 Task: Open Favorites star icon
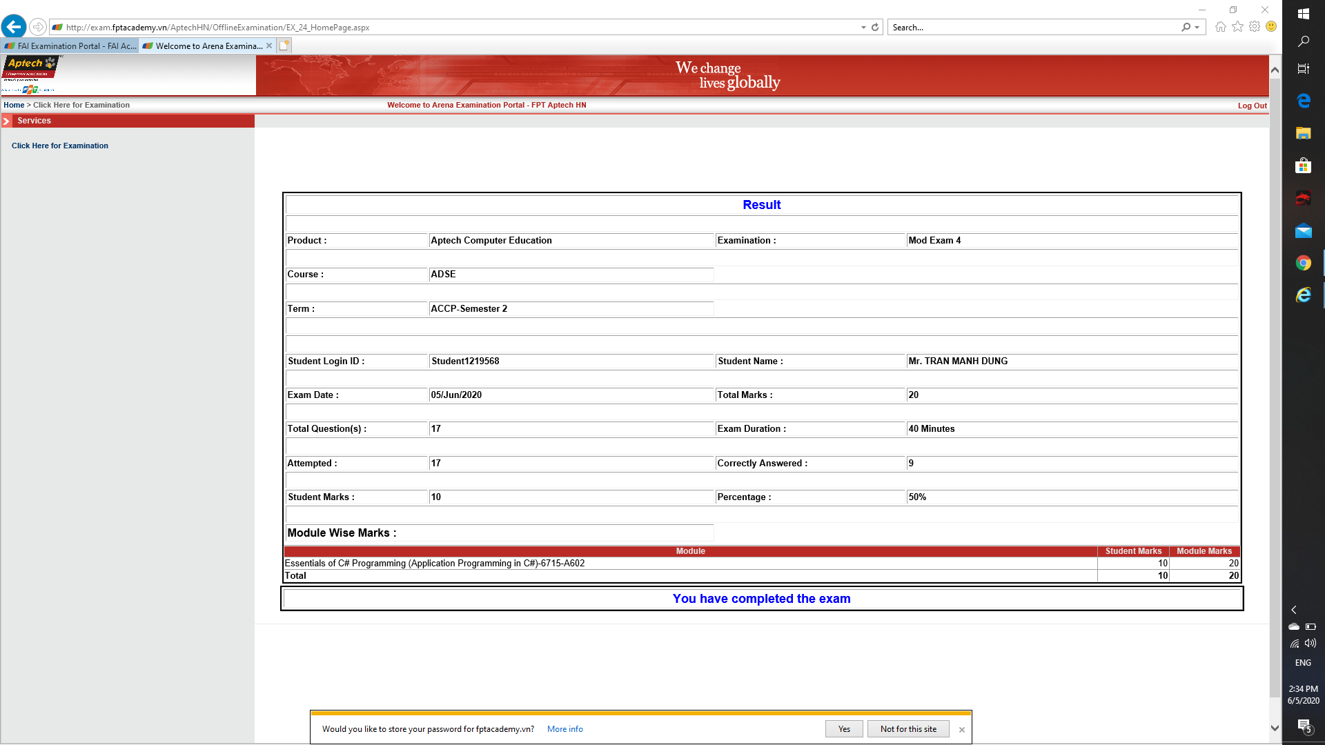(1237, 27)
